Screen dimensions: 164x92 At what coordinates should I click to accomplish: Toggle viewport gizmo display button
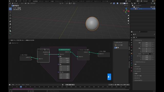[x=114, y=3]
